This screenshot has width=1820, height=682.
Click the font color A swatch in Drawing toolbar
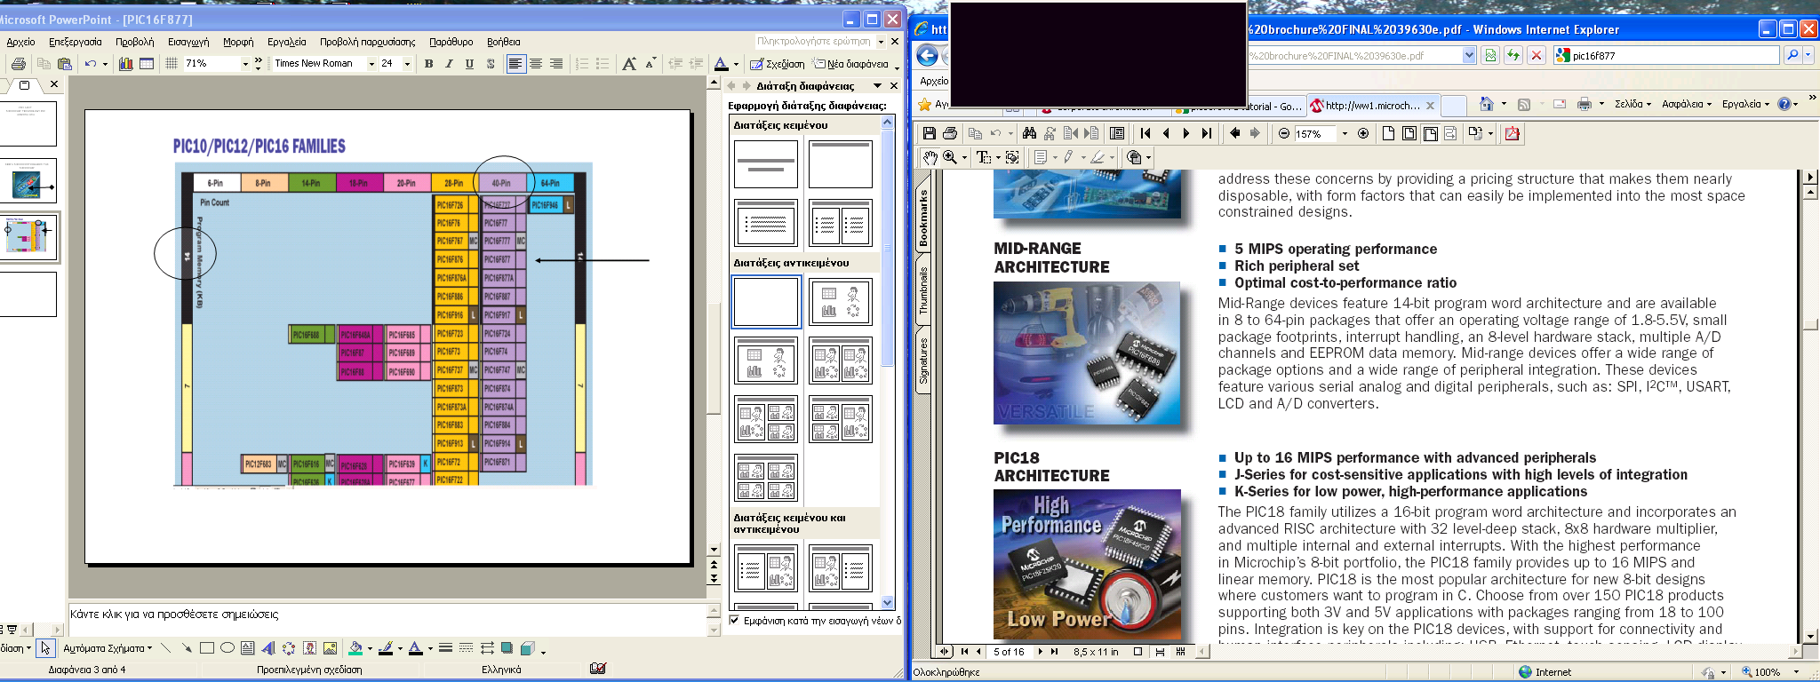415,648
